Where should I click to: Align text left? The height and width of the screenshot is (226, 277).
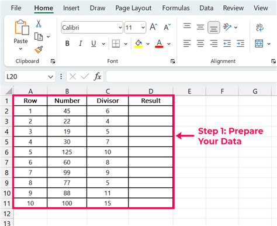(x=187, y=43)
